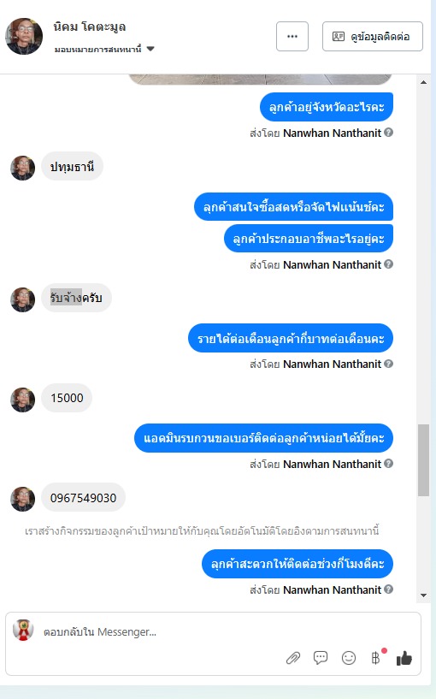
Task: Expand the มอบหมายการสนทนานี้ assignment dropdown
Action: coord(150,49)
